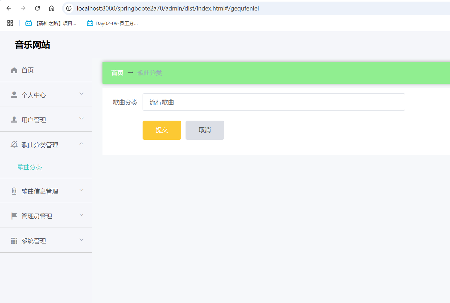
Task: Open the 管理员管理 sidebar menu
Action: pos(46,216)
